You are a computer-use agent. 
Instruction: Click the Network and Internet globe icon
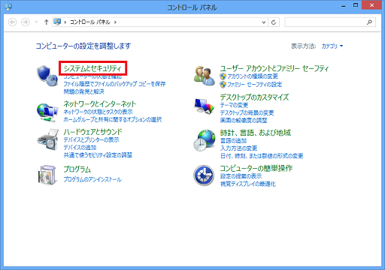click(47, 112)
